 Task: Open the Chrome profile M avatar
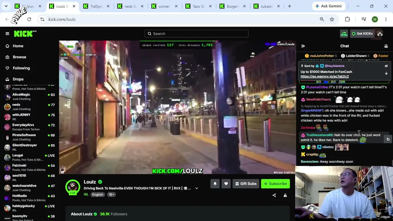coord(375,19)
